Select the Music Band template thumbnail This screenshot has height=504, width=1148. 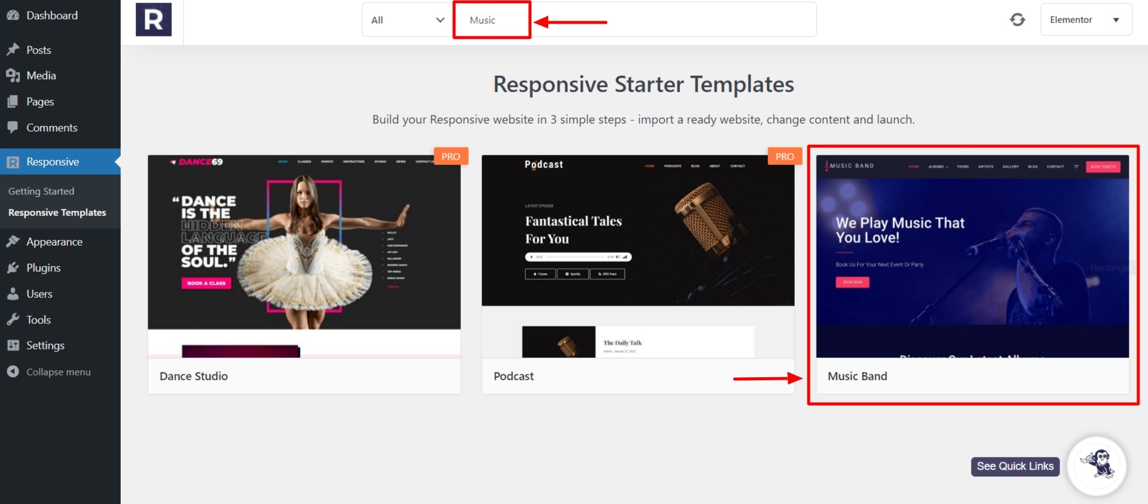pyautogui.click(x=973, y=256)
